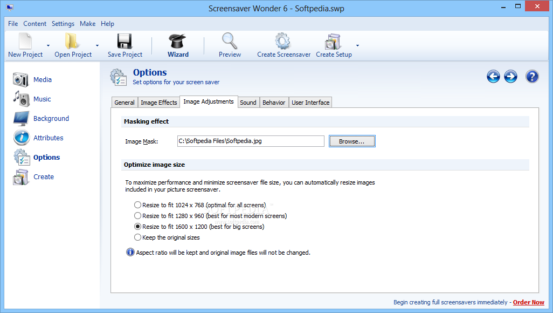Click the Browse... button
Image resolution: width=553 pixels, height=313 pixels.
(352, 141)
